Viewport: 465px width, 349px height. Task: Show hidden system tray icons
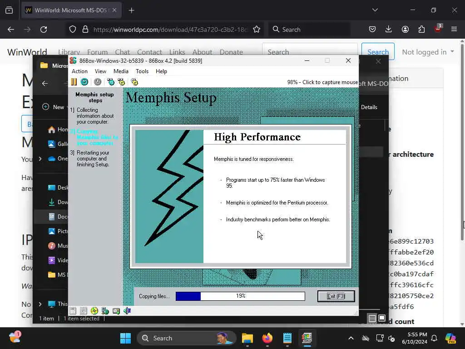[x=351, y=338]
